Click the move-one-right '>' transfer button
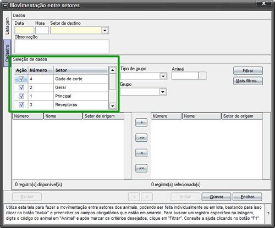The width and height of the screenshot is (275, 228). [141, 123]
